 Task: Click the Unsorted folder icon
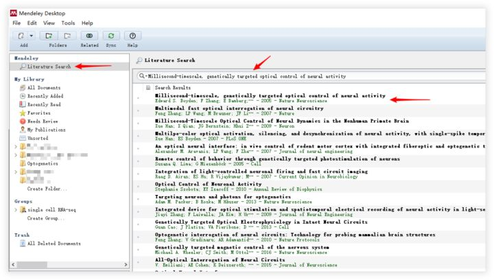tap(23, 138)
